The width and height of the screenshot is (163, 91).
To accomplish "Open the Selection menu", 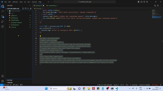I will (15, 2).
